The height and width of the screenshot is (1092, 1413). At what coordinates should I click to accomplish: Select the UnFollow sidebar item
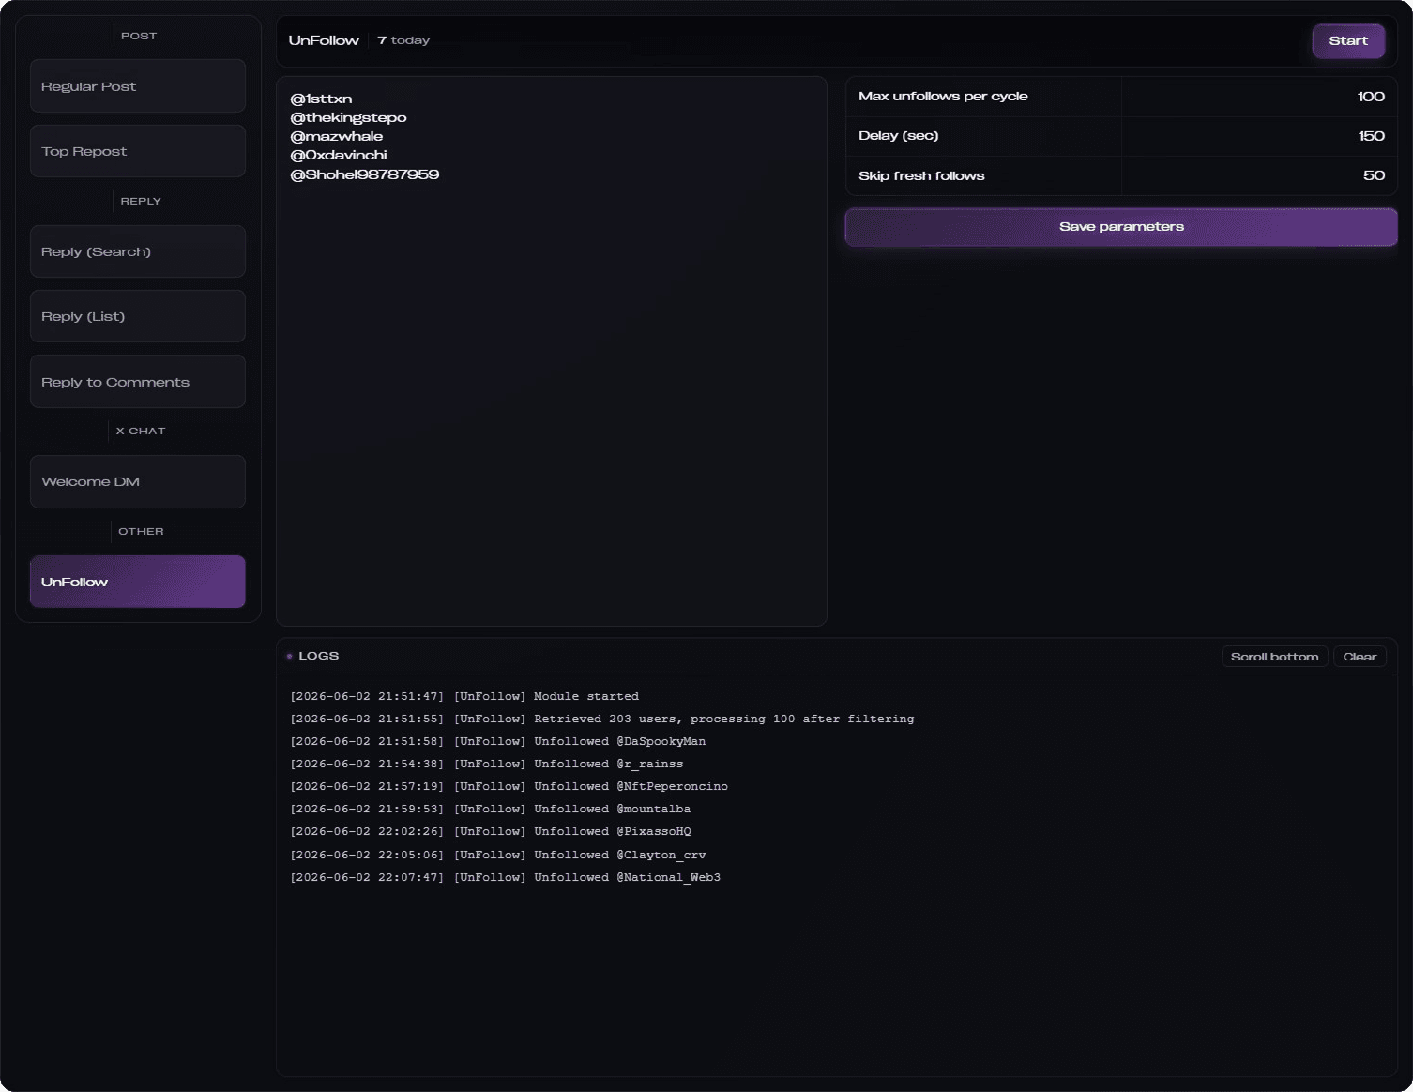138,582
